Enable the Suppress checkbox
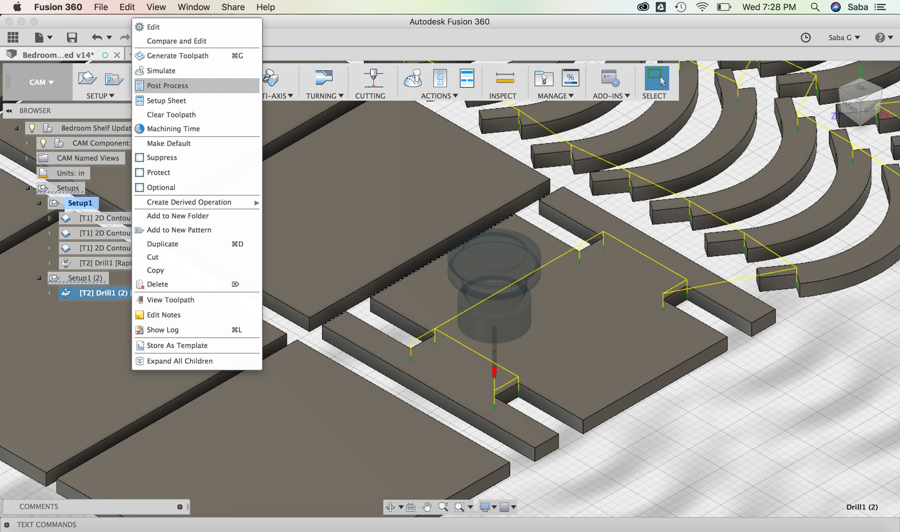 [x=140, y=158]
